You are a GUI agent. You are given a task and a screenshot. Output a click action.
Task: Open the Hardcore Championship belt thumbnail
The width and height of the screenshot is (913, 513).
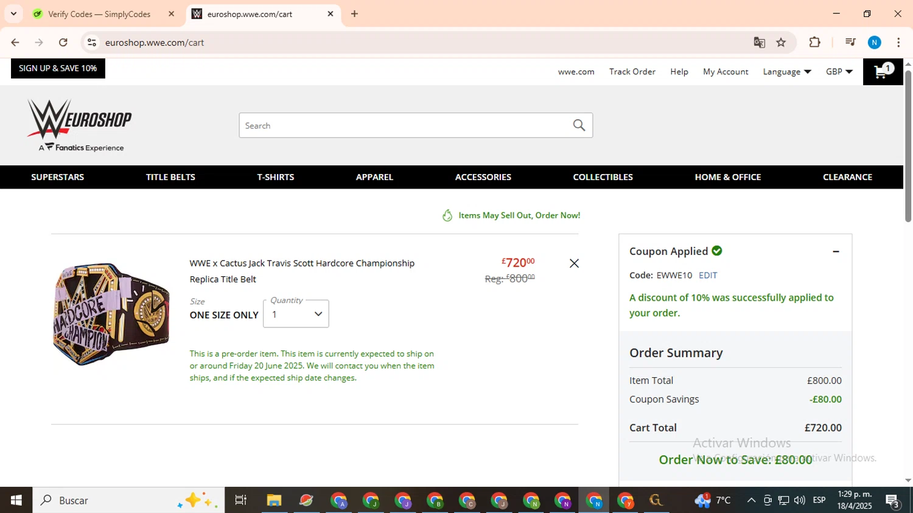pos(111,314)
